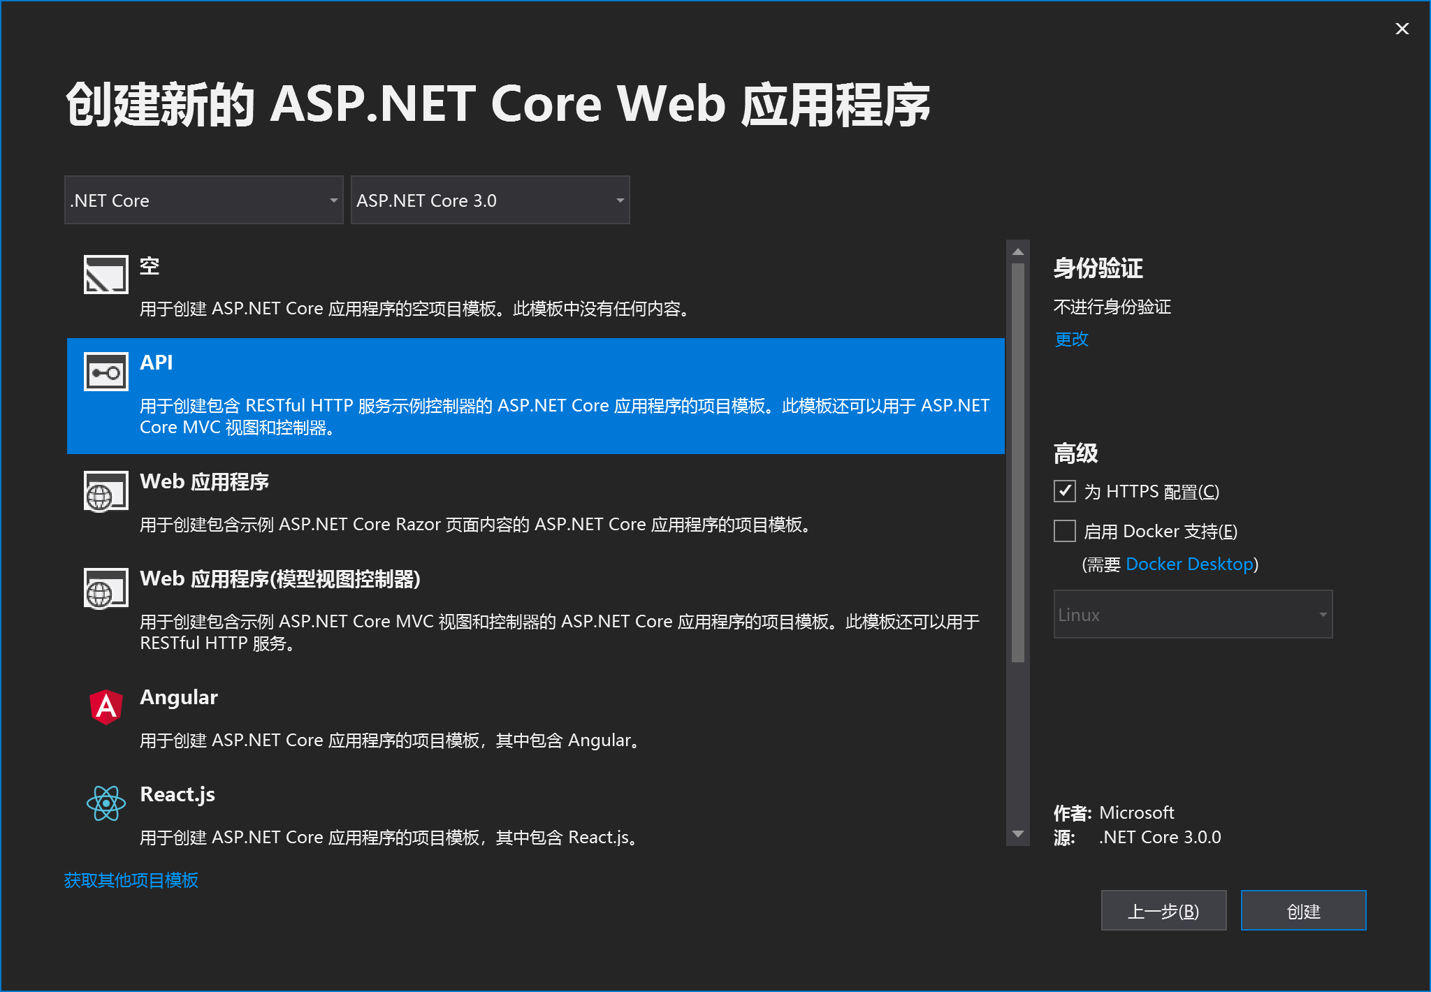This screenshot has width=1431, height=992.
Task: Choose the React.js atom icon
Action: click(x=106, y=803)
